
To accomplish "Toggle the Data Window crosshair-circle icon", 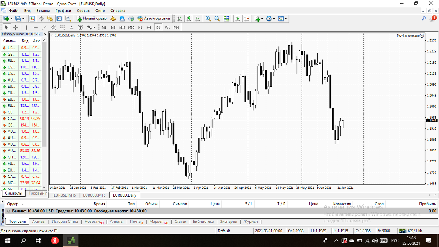I will [41, 18].
